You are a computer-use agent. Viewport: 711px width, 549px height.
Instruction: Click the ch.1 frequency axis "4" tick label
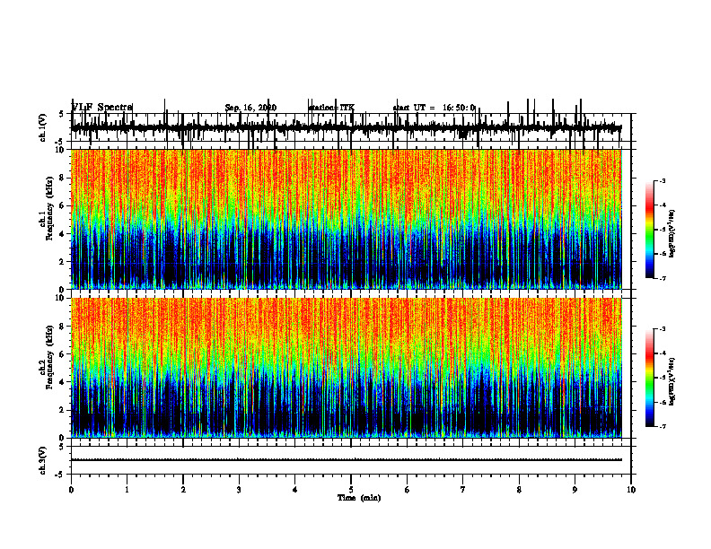coord(63,234)
